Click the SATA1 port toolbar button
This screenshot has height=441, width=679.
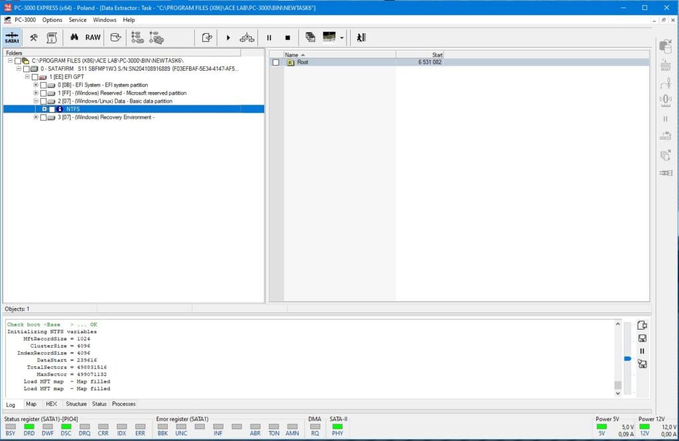[x=12, y=37]
